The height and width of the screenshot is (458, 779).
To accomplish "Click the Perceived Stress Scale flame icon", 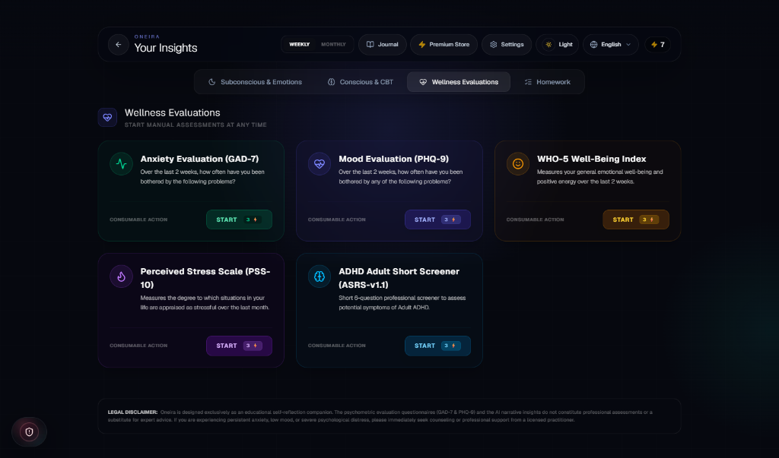I will click(121, 276).
